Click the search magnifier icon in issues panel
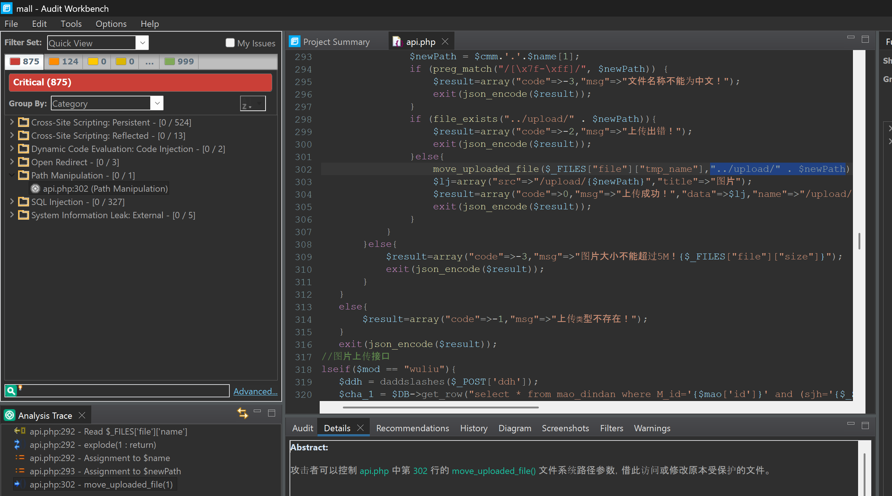The width and height of the screenshot is (892, 496). click(x=11, y=391)
